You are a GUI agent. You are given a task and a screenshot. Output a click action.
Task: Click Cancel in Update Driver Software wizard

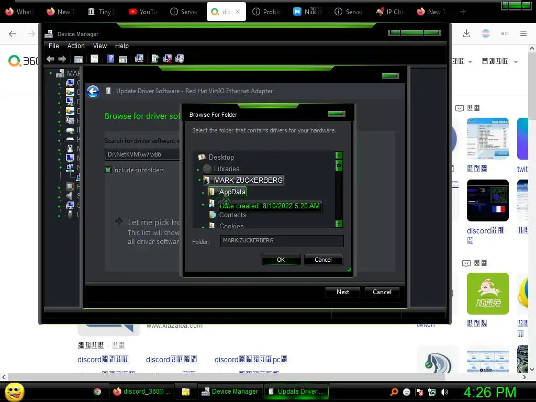tap(382, 292)
